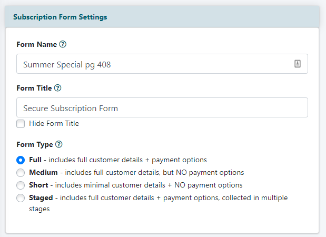Open the help tooltip next to Form Type
Screen dimensions: 326x237
(59, 144)
